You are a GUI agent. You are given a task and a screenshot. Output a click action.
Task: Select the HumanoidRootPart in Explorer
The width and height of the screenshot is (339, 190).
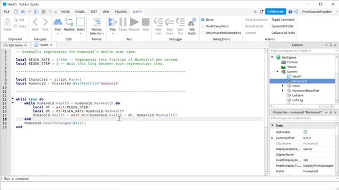click(x=306, y=90)
